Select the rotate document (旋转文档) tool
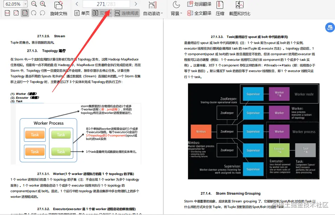Image resolution: width=335 pixels, height=215 pixels. pyautogui.click(x=59, y=9)
